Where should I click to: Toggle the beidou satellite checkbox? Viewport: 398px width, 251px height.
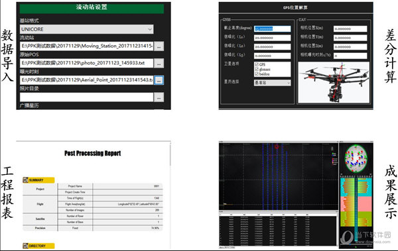257,74
